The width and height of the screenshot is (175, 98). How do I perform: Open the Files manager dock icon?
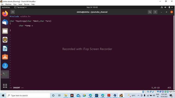(5, 31)
